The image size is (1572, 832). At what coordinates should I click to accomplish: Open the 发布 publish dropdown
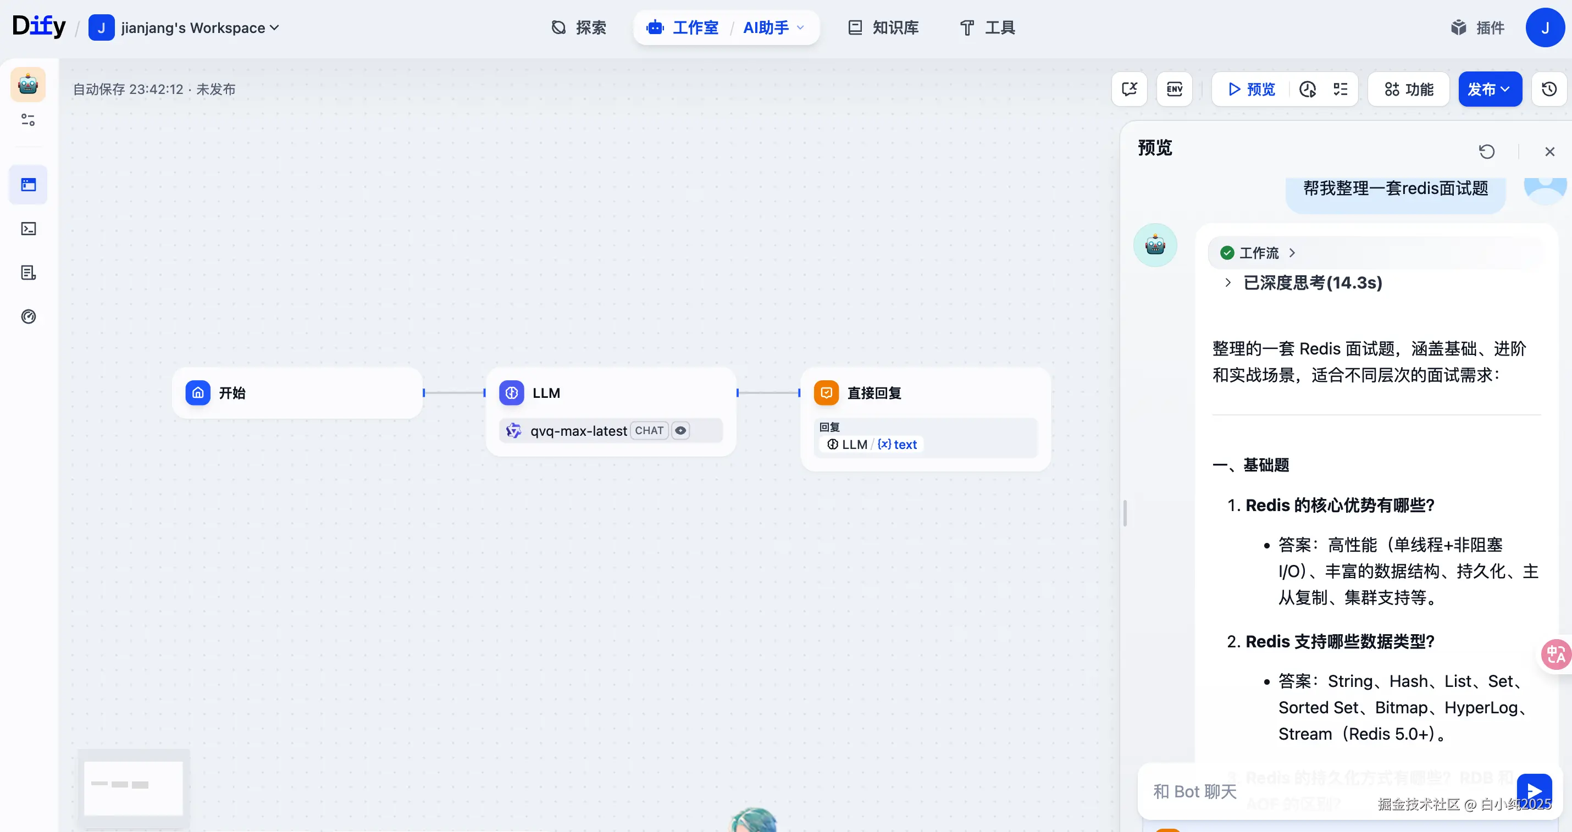[x=1489, y=89]
